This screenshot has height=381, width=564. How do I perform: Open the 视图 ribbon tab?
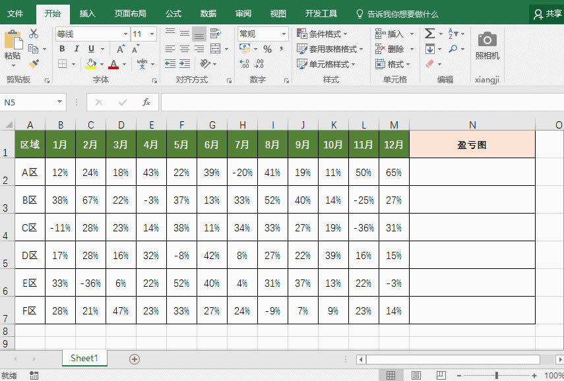(278, 13)
